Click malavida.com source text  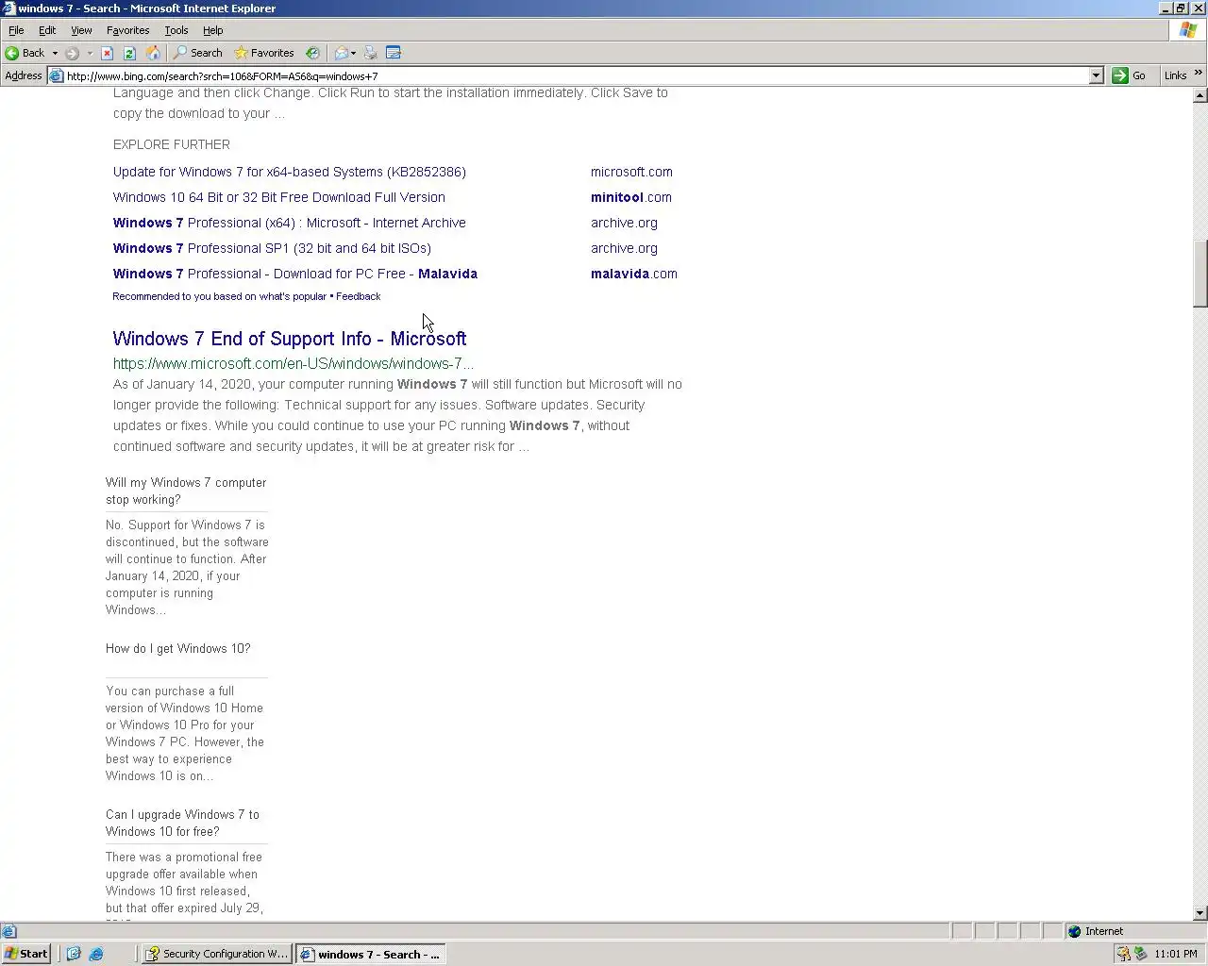pyautogui.click(x=634, y=274)
